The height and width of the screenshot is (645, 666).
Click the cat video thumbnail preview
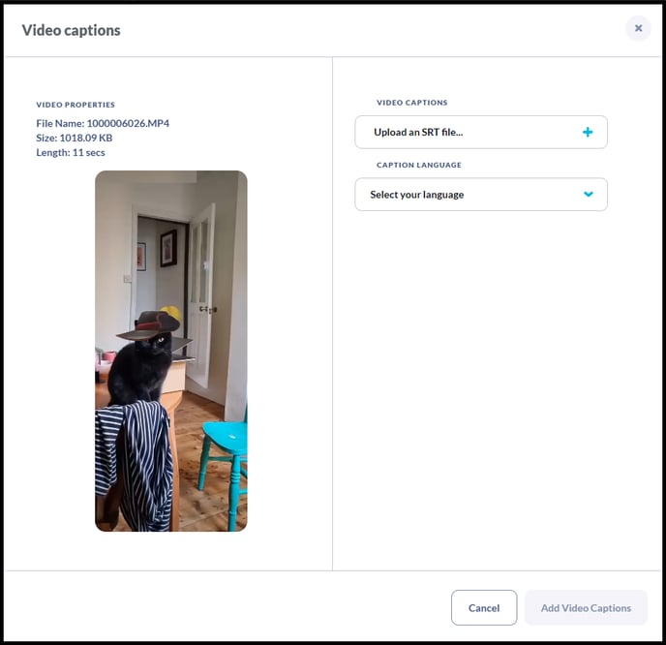tap(170, 351)
